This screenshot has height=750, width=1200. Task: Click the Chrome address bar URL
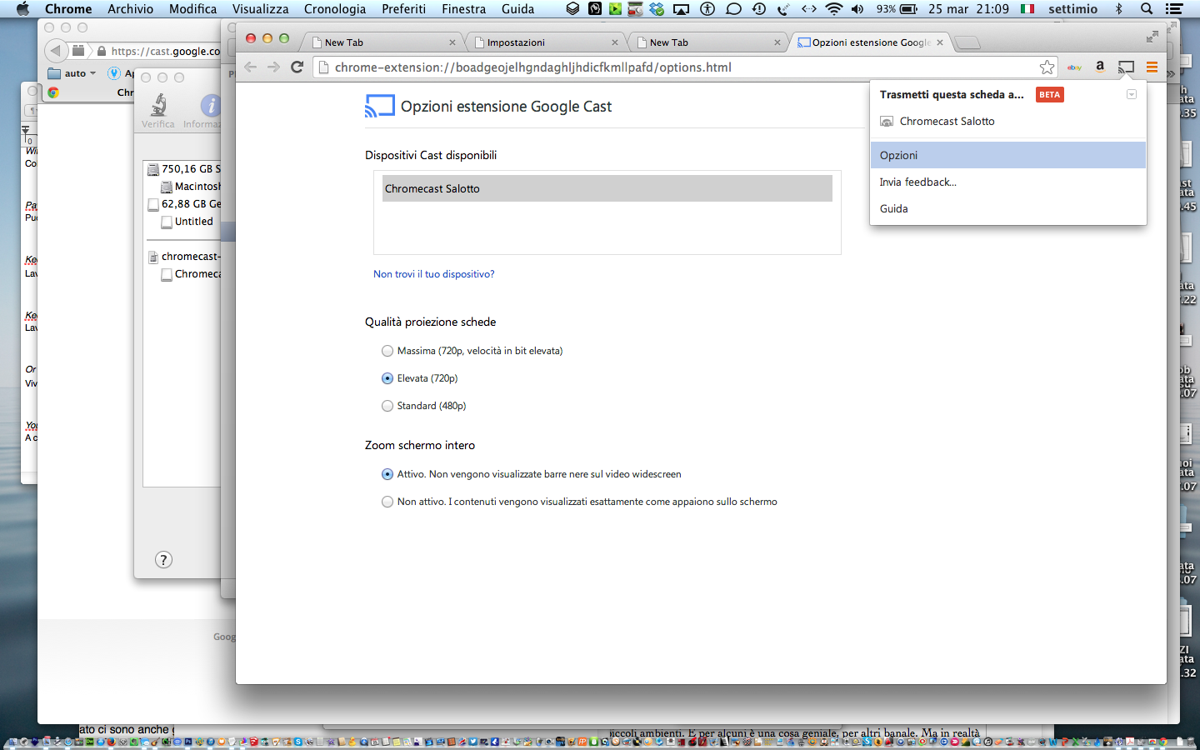[533, 67]
